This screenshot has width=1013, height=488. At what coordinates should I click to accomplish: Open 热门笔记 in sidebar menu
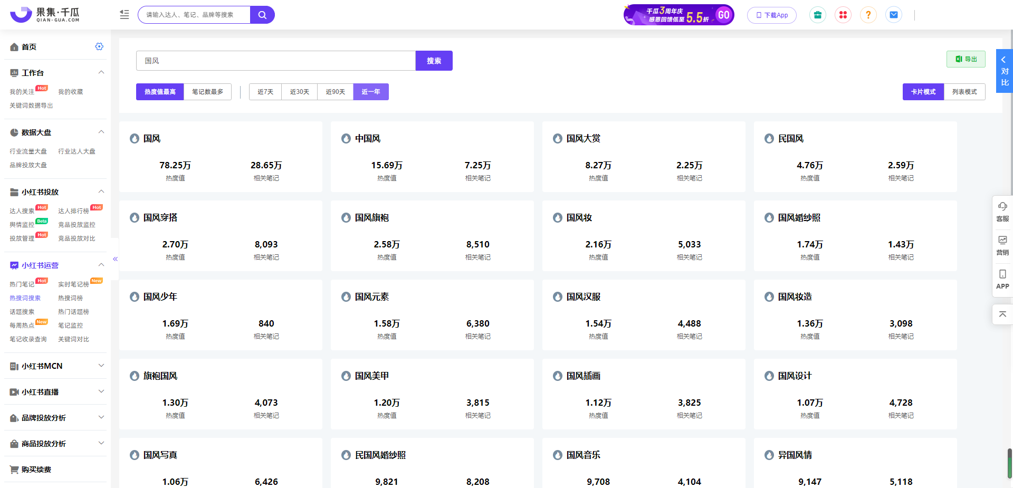(x=22, y=284)
